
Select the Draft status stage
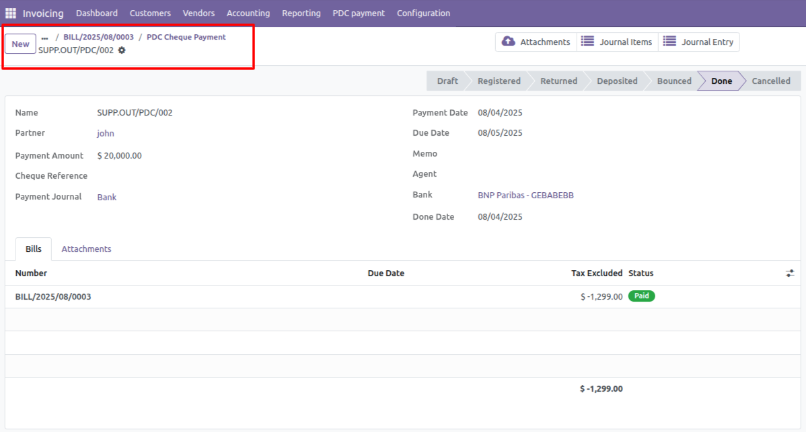point(447,81)
